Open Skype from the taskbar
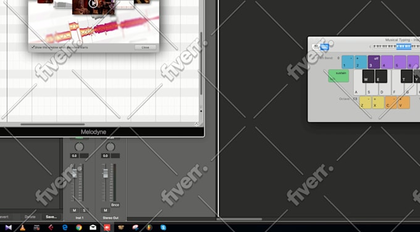Viewport: 420px width, 232px height. pyautogui.click(x=163, y=228)
